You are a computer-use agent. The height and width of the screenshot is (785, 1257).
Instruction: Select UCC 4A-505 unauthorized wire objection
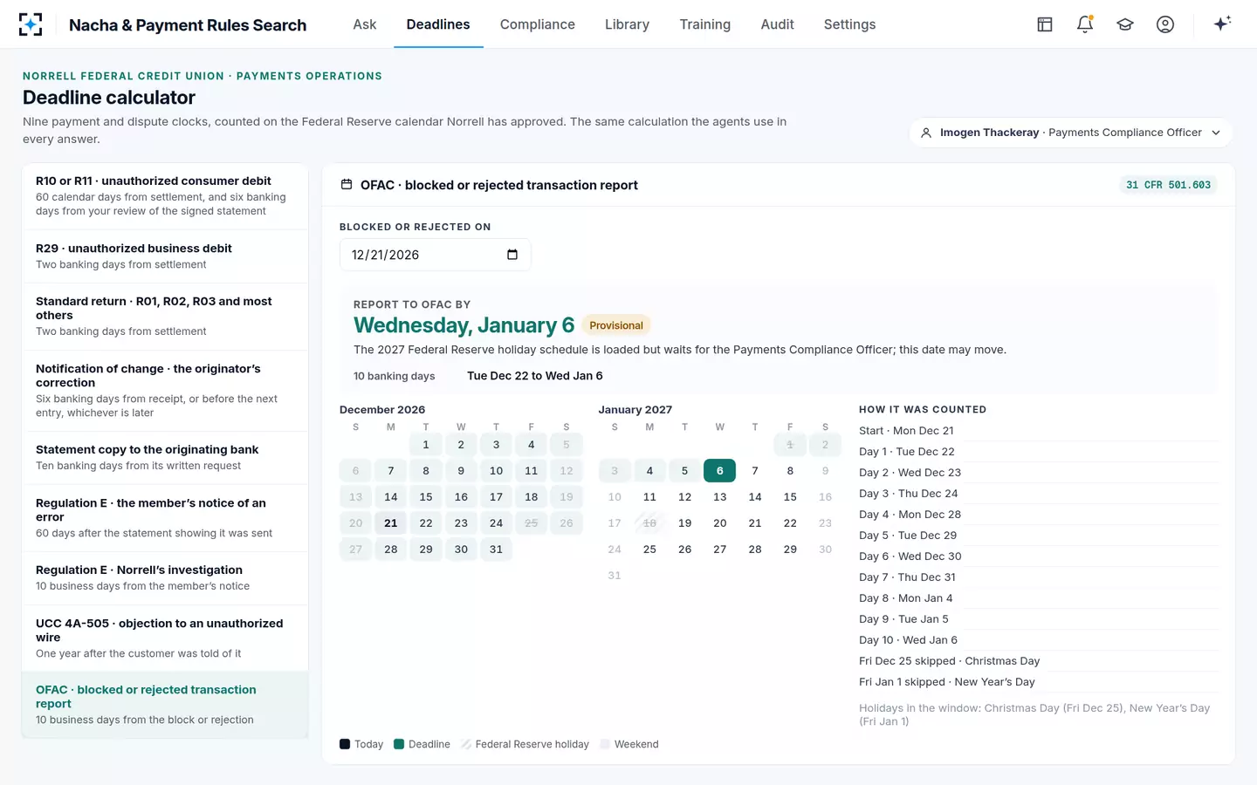point(165,638)
